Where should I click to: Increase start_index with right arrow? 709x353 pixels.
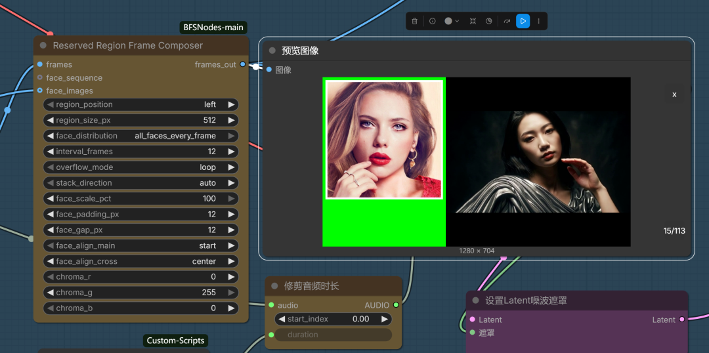pos(385,319)
